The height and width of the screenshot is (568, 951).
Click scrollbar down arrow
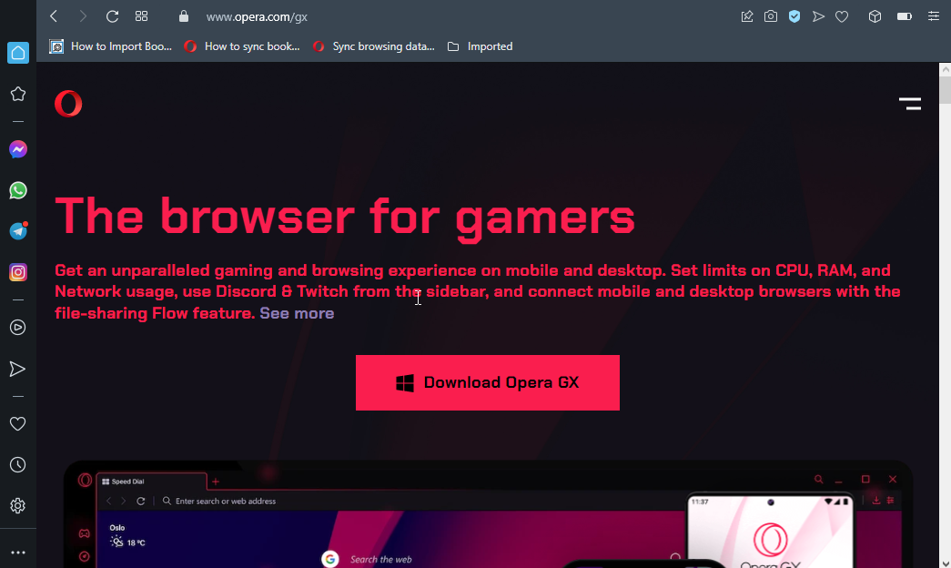[945, 563]
